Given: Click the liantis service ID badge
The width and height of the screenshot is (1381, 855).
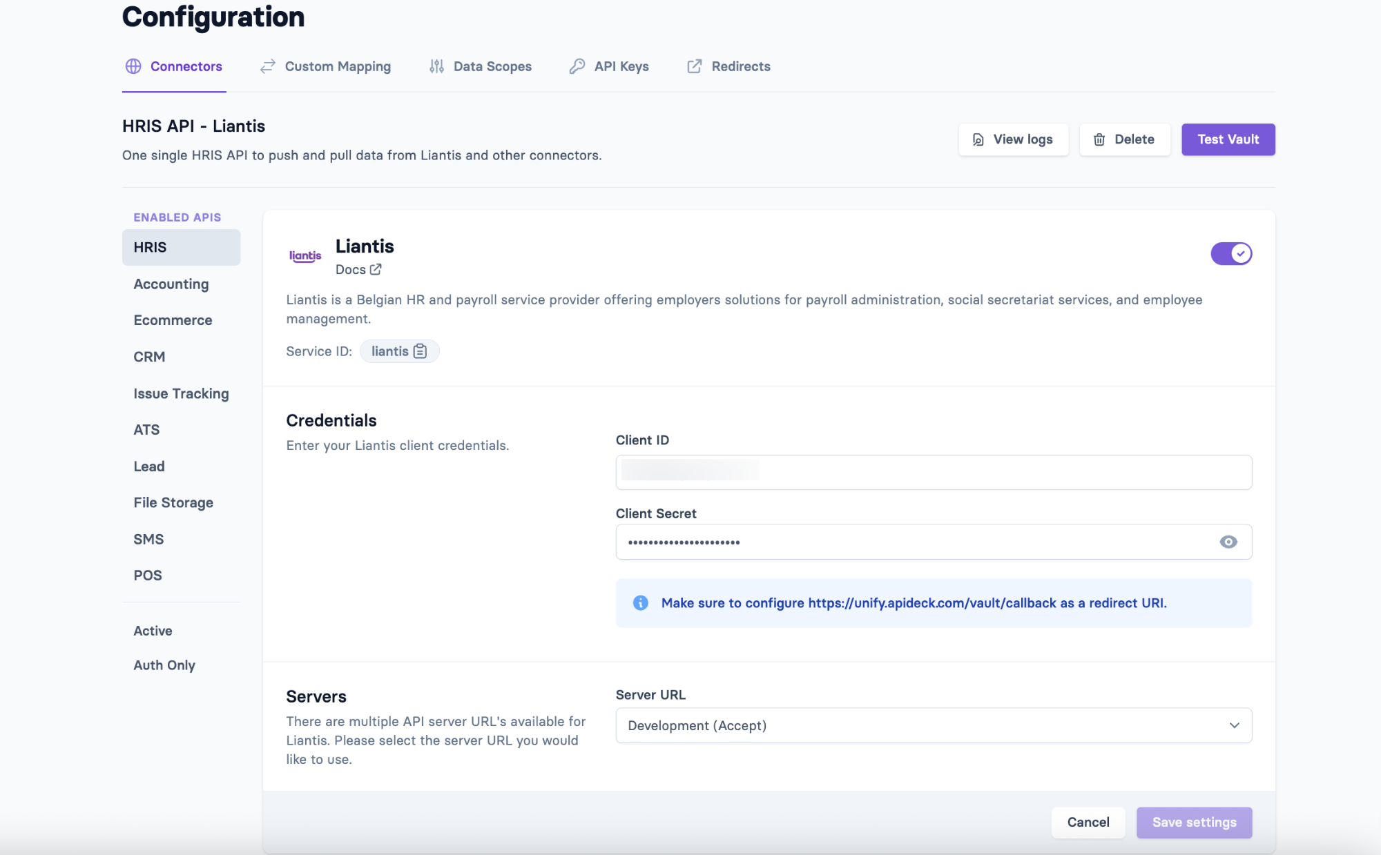Looking at the screenshot, I should coord(399,351).
